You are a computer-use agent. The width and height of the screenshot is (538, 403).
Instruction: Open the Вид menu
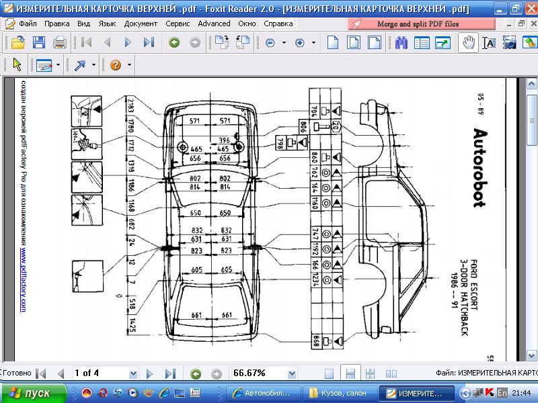point(83,24)
